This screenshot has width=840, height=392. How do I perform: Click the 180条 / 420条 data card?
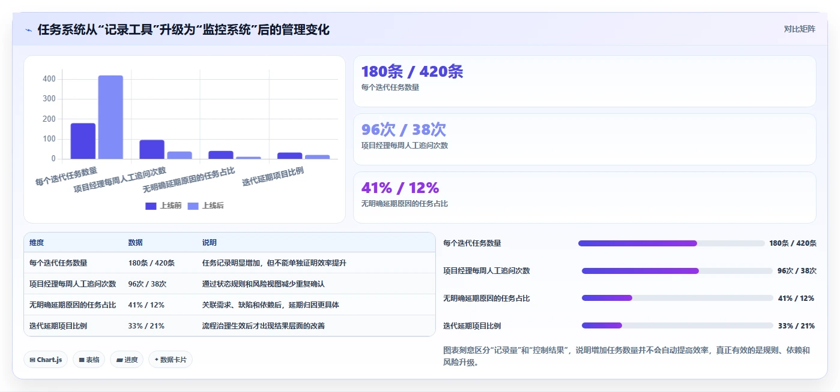(585, 82)
